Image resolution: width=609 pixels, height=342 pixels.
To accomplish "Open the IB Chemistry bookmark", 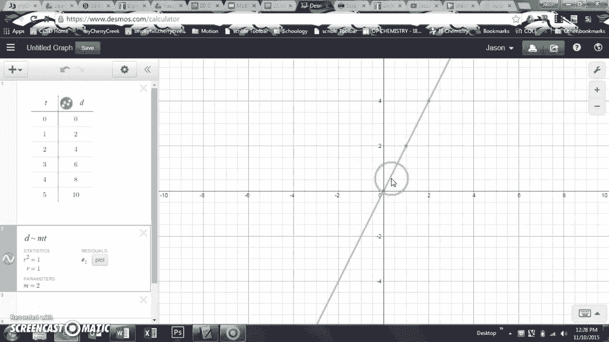I will pyautogui.click(x=449, y=31).
